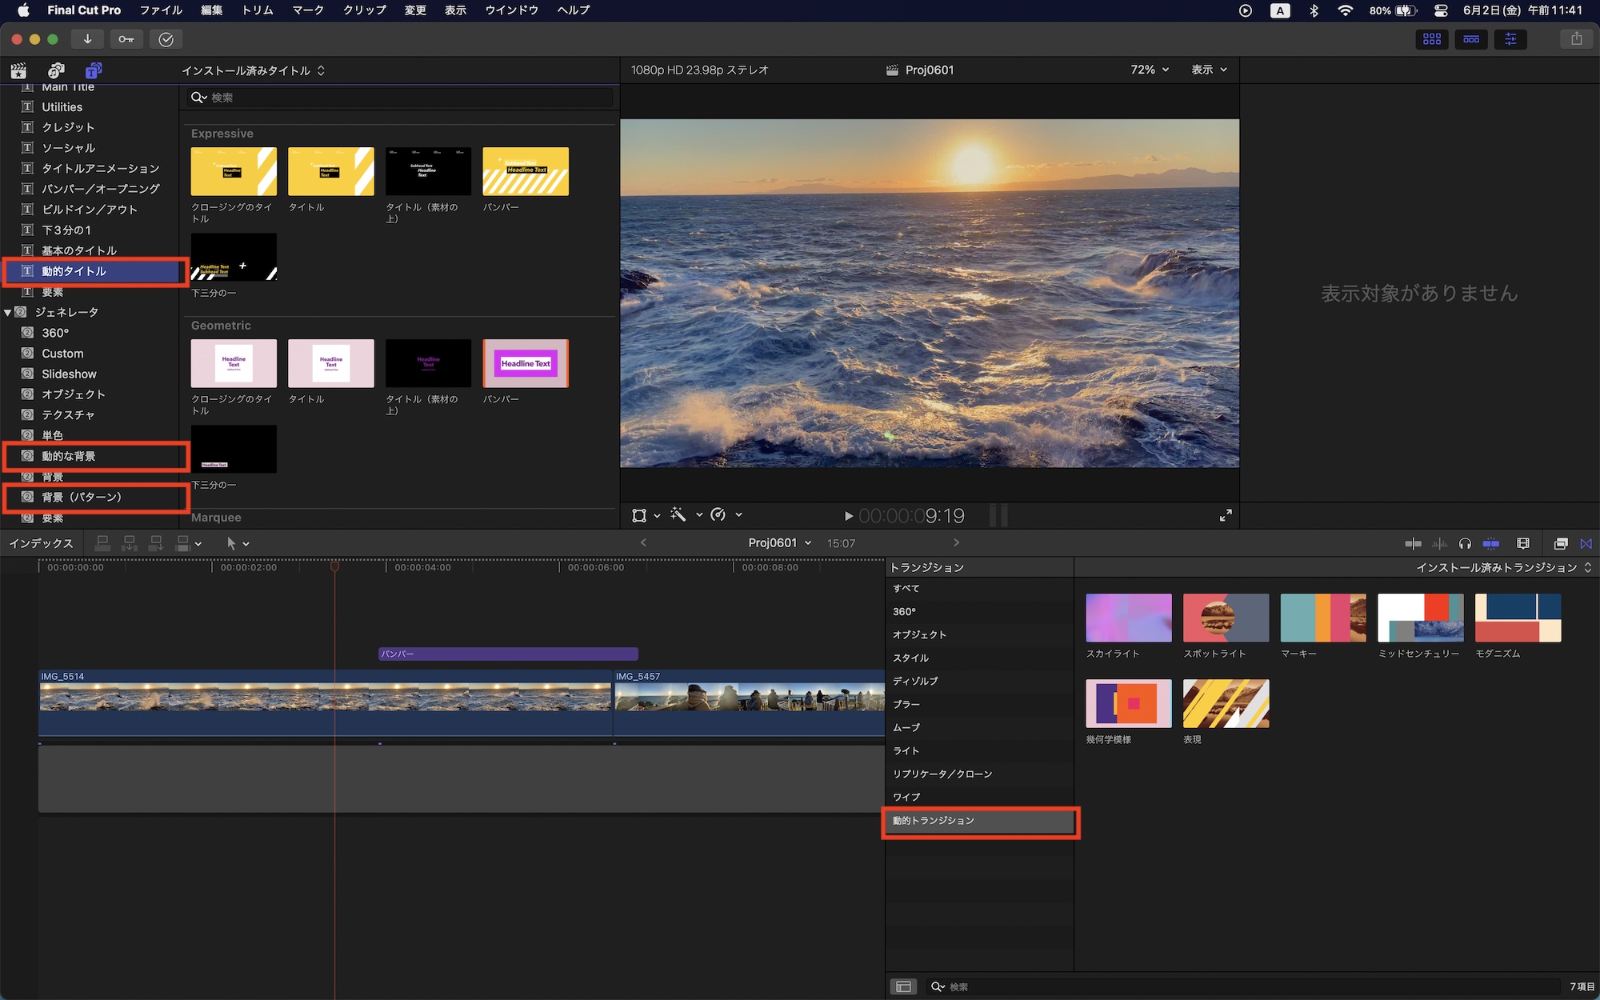Click the fullscreen expand button under the viewer
1600x1000 pixels.
click(x=1226, y=515)
